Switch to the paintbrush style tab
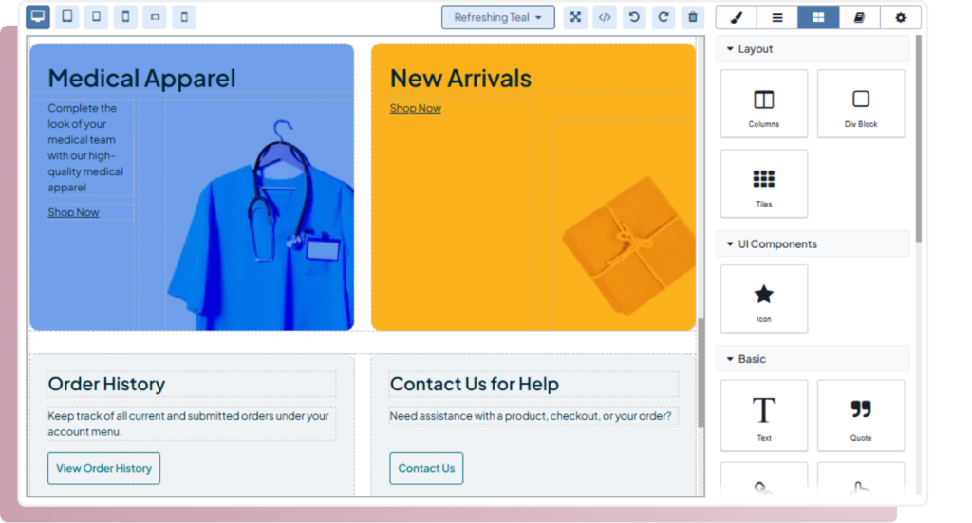This screenshot has height=523, width=972. (736, 17)
